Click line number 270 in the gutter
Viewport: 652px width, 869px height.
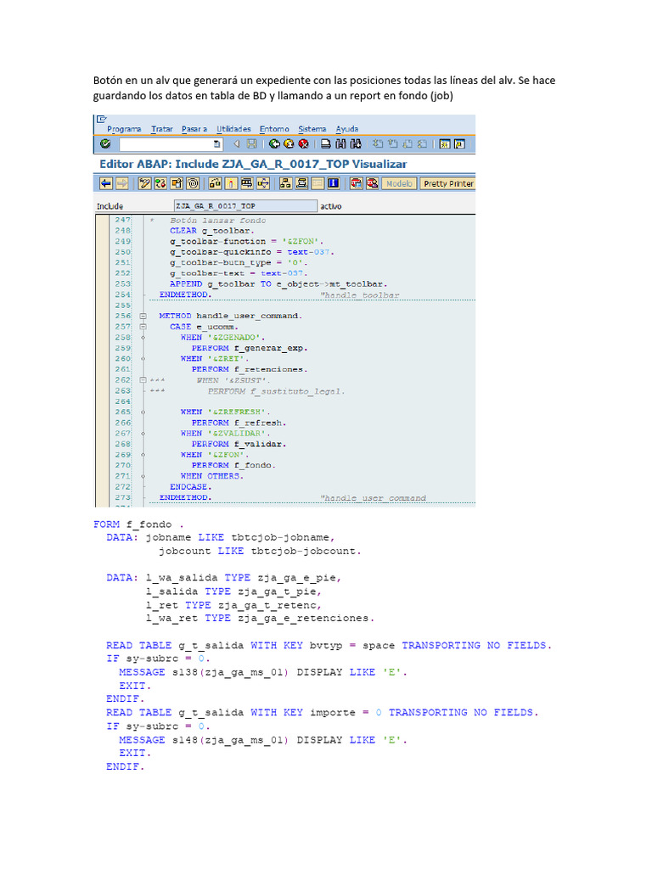tap(123, 465)
